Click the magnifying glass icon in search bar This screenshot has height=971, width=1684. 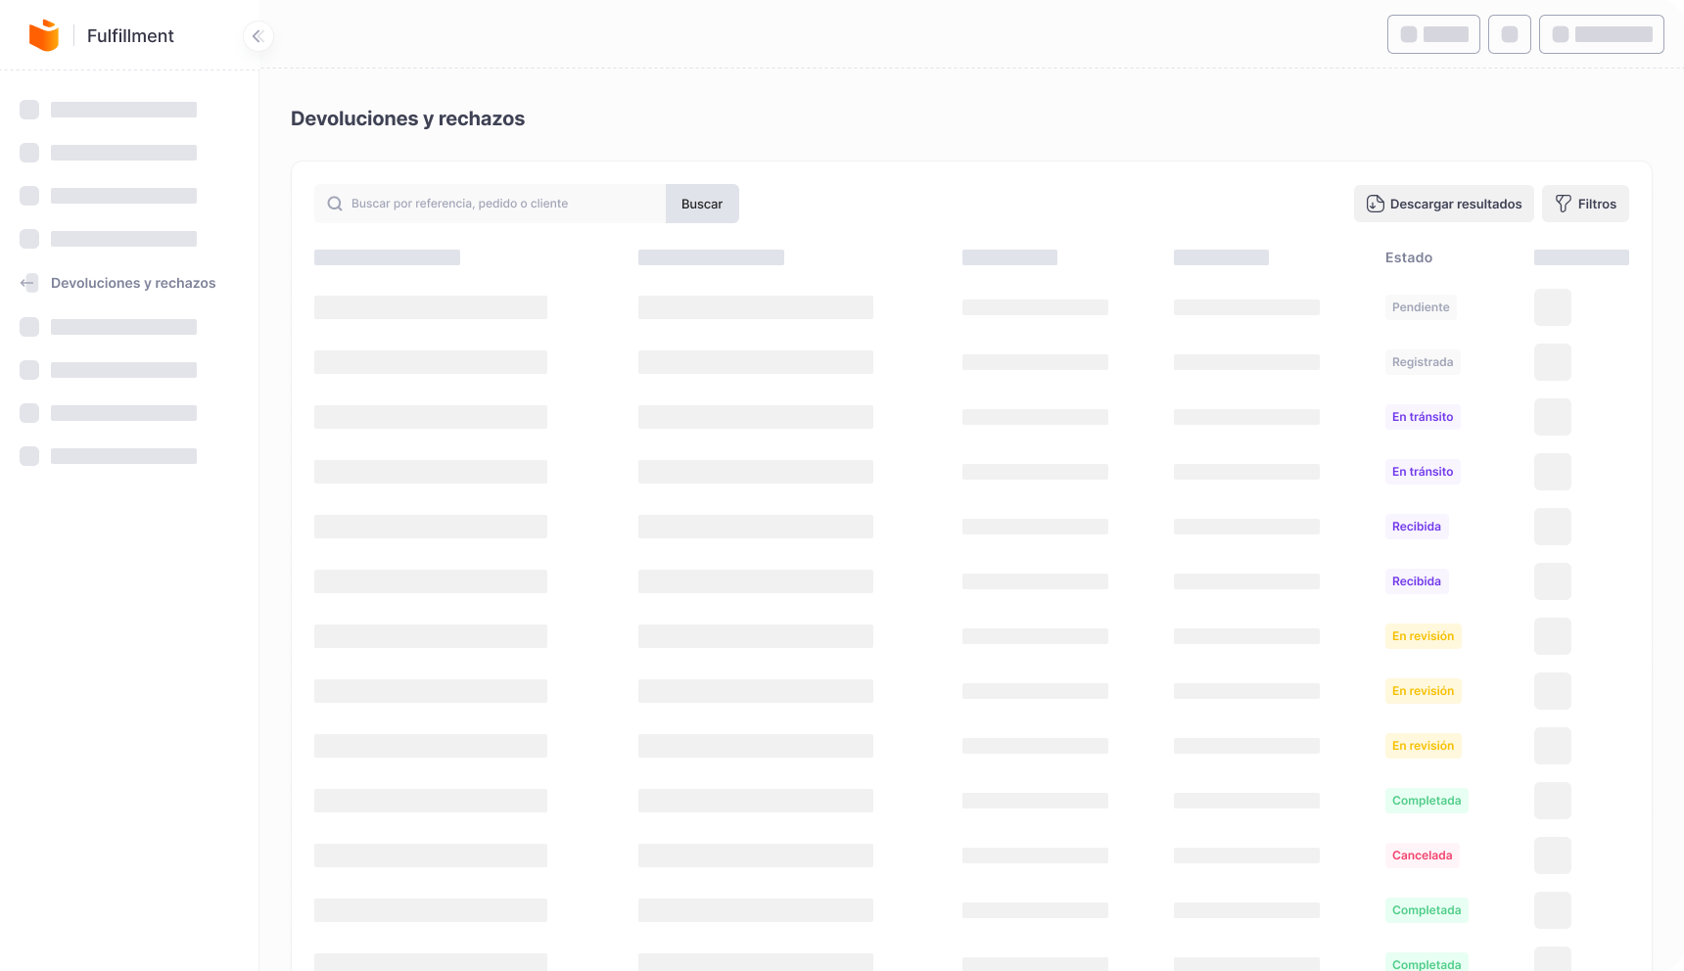point(335,204)
